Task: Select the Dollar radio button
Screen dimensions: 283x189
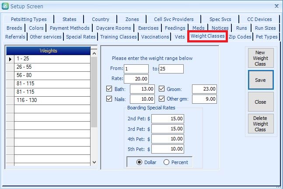Action: (x=139, y=162)
